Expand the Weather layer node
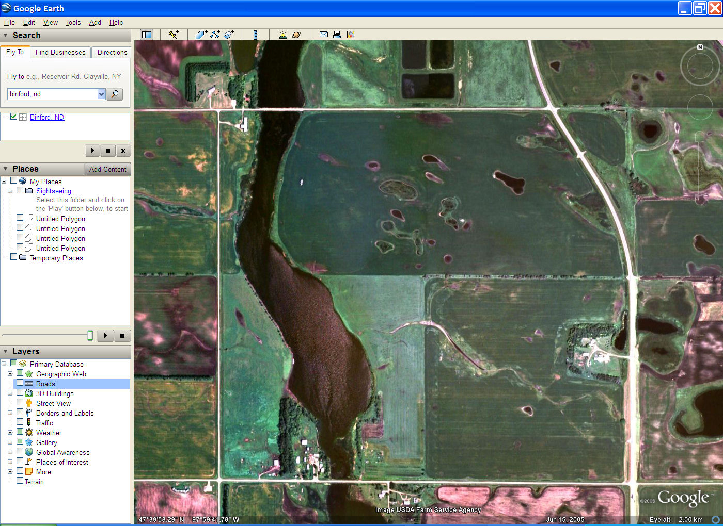Image resolution: width=723 pixels, height=526 pixels. [x=10, y=432]
